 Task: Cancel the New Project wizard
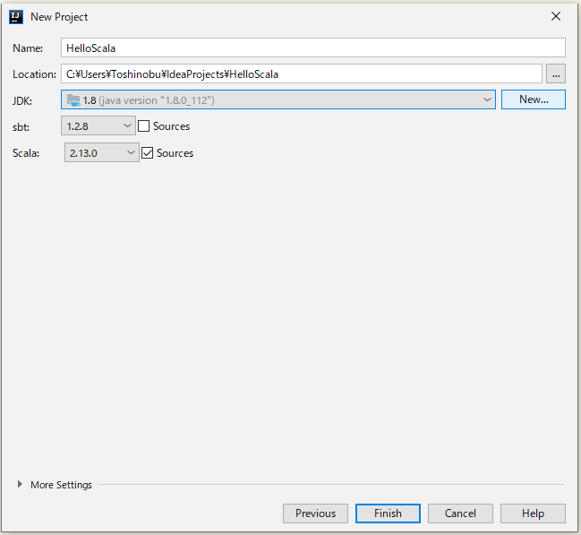[460, 513]
